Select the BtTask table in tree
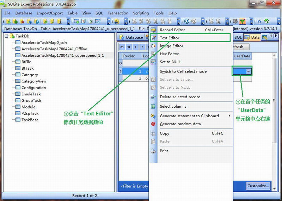The image size is (282, 201). click(x=27, y=68)
